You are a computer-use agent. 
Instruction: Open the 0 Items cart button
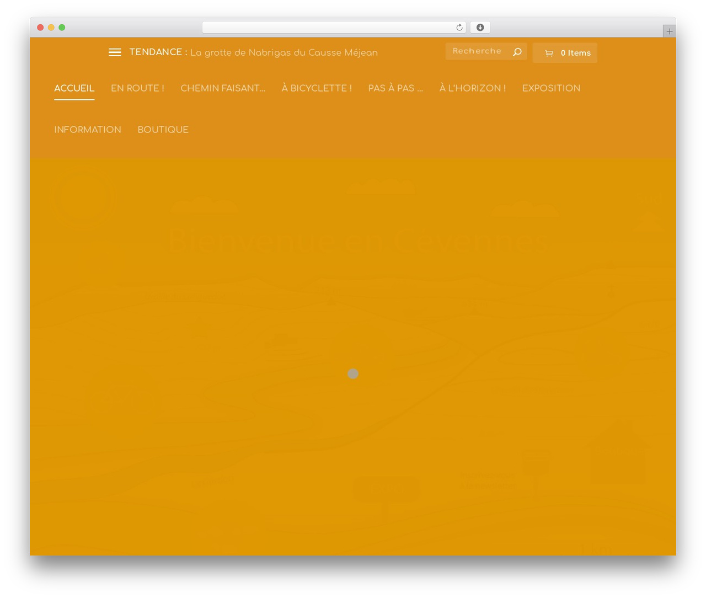[x=565, y=53]
